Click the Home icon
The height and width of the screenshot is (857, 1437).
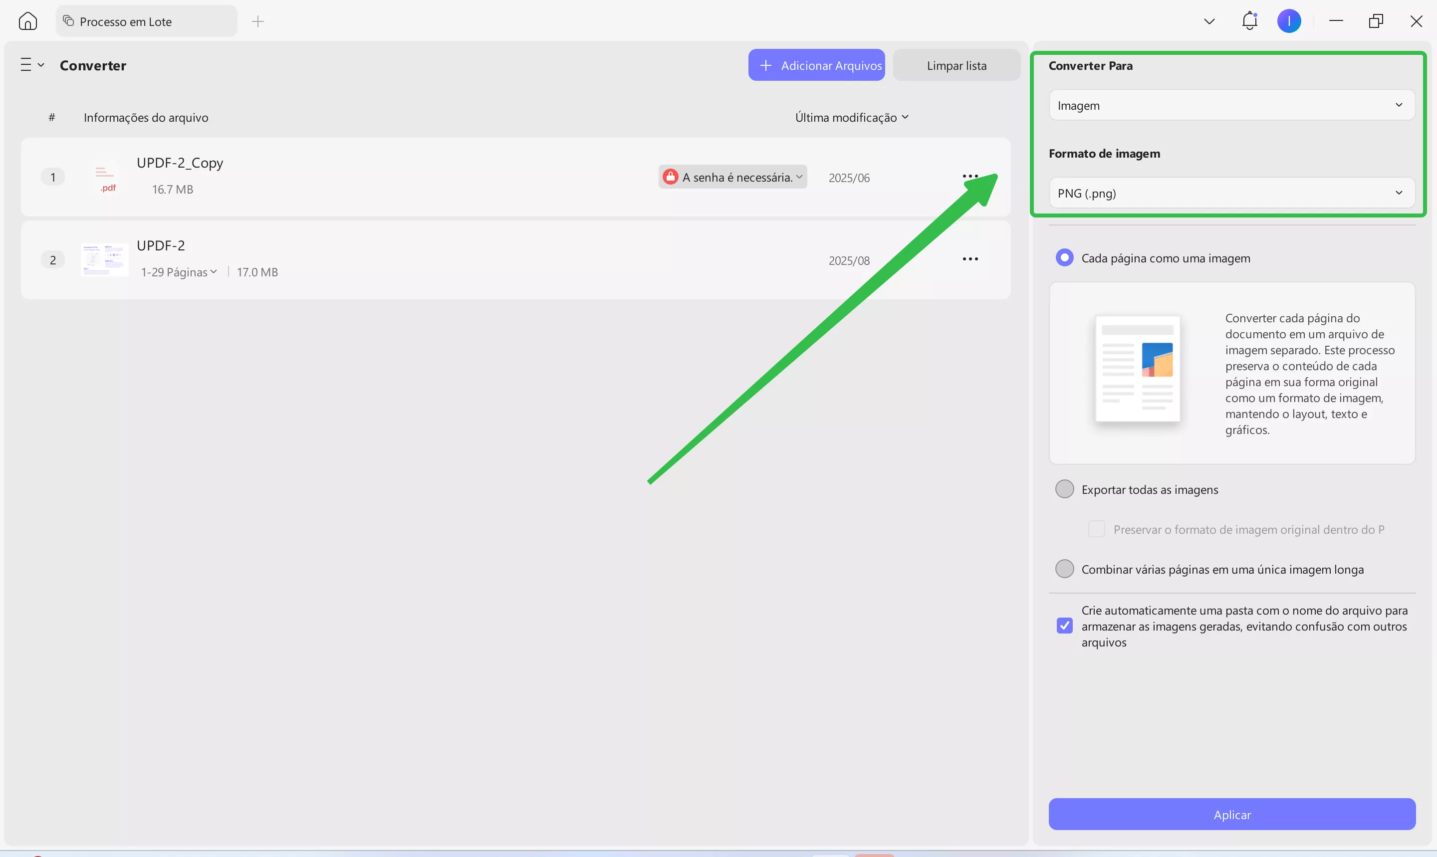coord(27,21)
